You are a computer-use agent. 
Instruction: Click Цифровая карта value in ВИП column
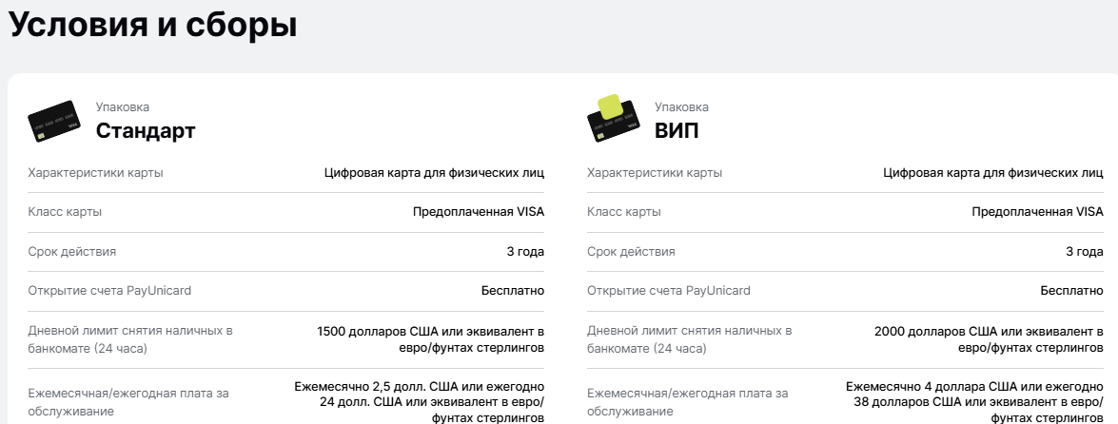pyautogui.click(x=993, y=173)
